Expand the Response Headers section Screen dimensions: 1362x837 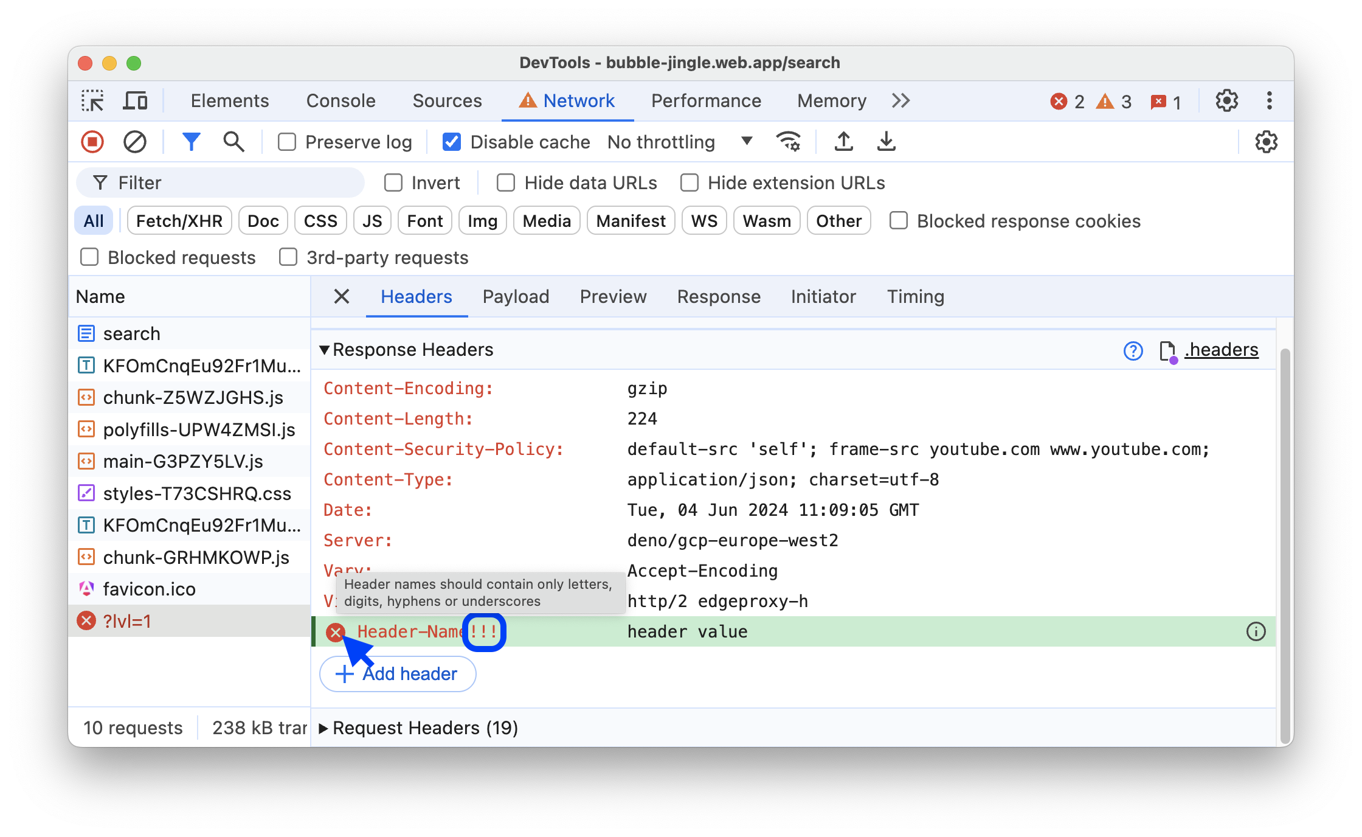pos(325,350)
